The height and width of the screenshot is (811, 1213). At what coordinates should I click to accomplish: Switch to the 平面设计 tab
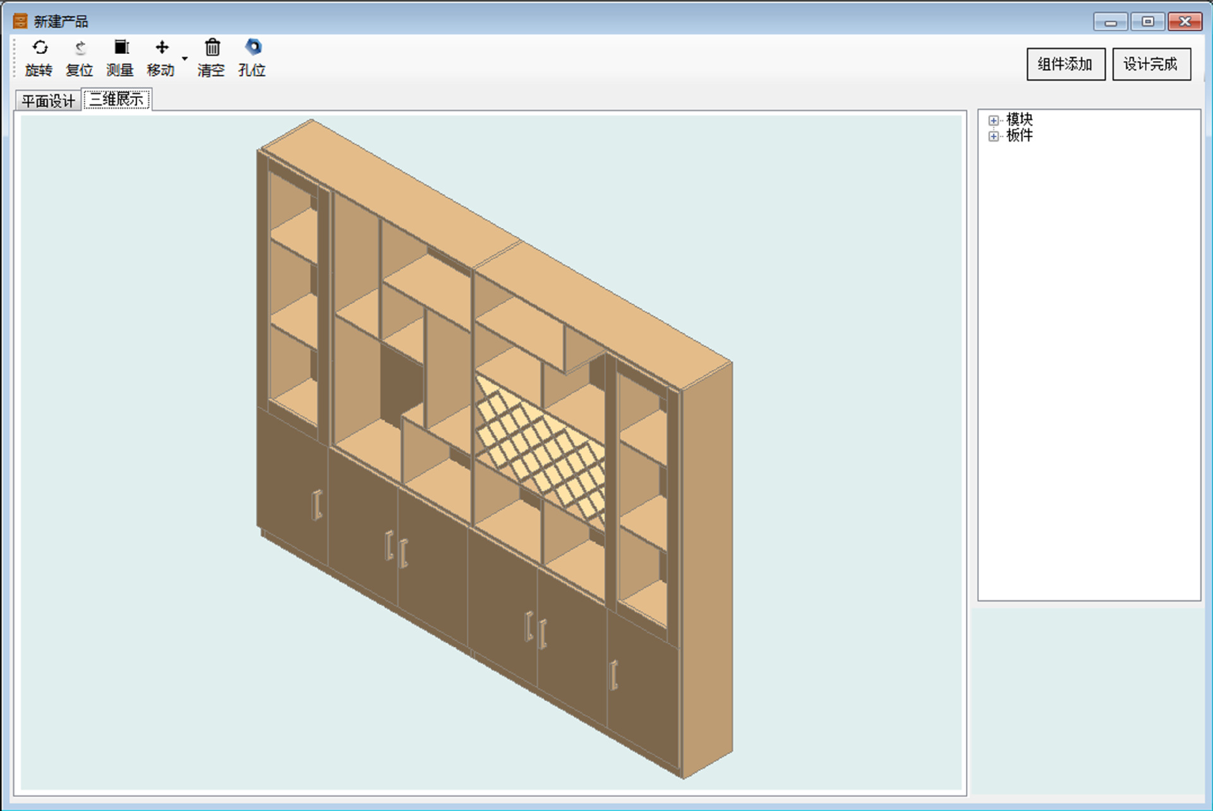pos(48,101)
